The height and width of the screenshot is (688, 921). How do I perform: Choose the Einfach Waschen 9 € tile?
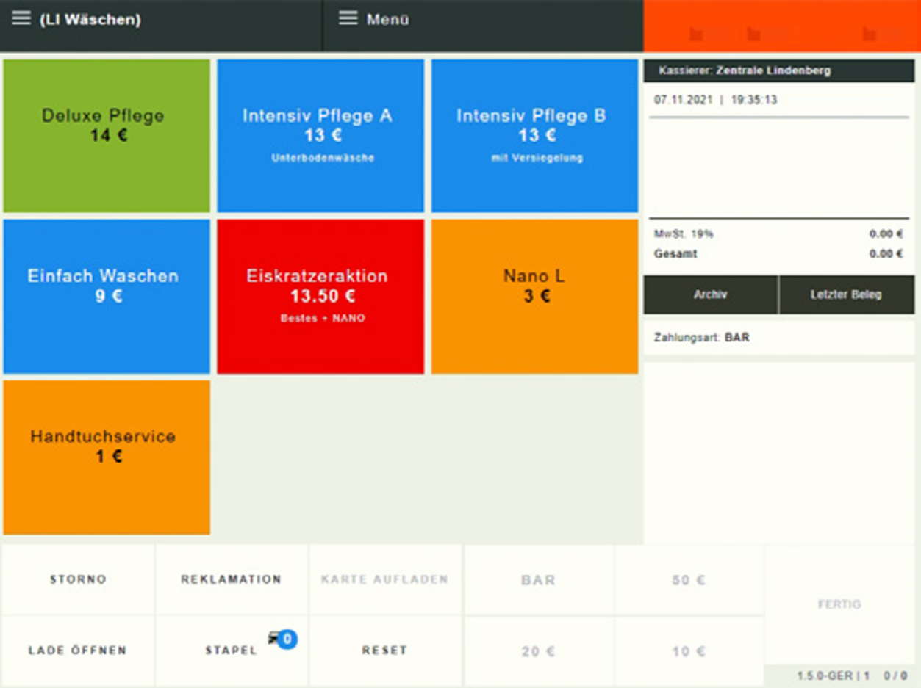coord(107,297)
